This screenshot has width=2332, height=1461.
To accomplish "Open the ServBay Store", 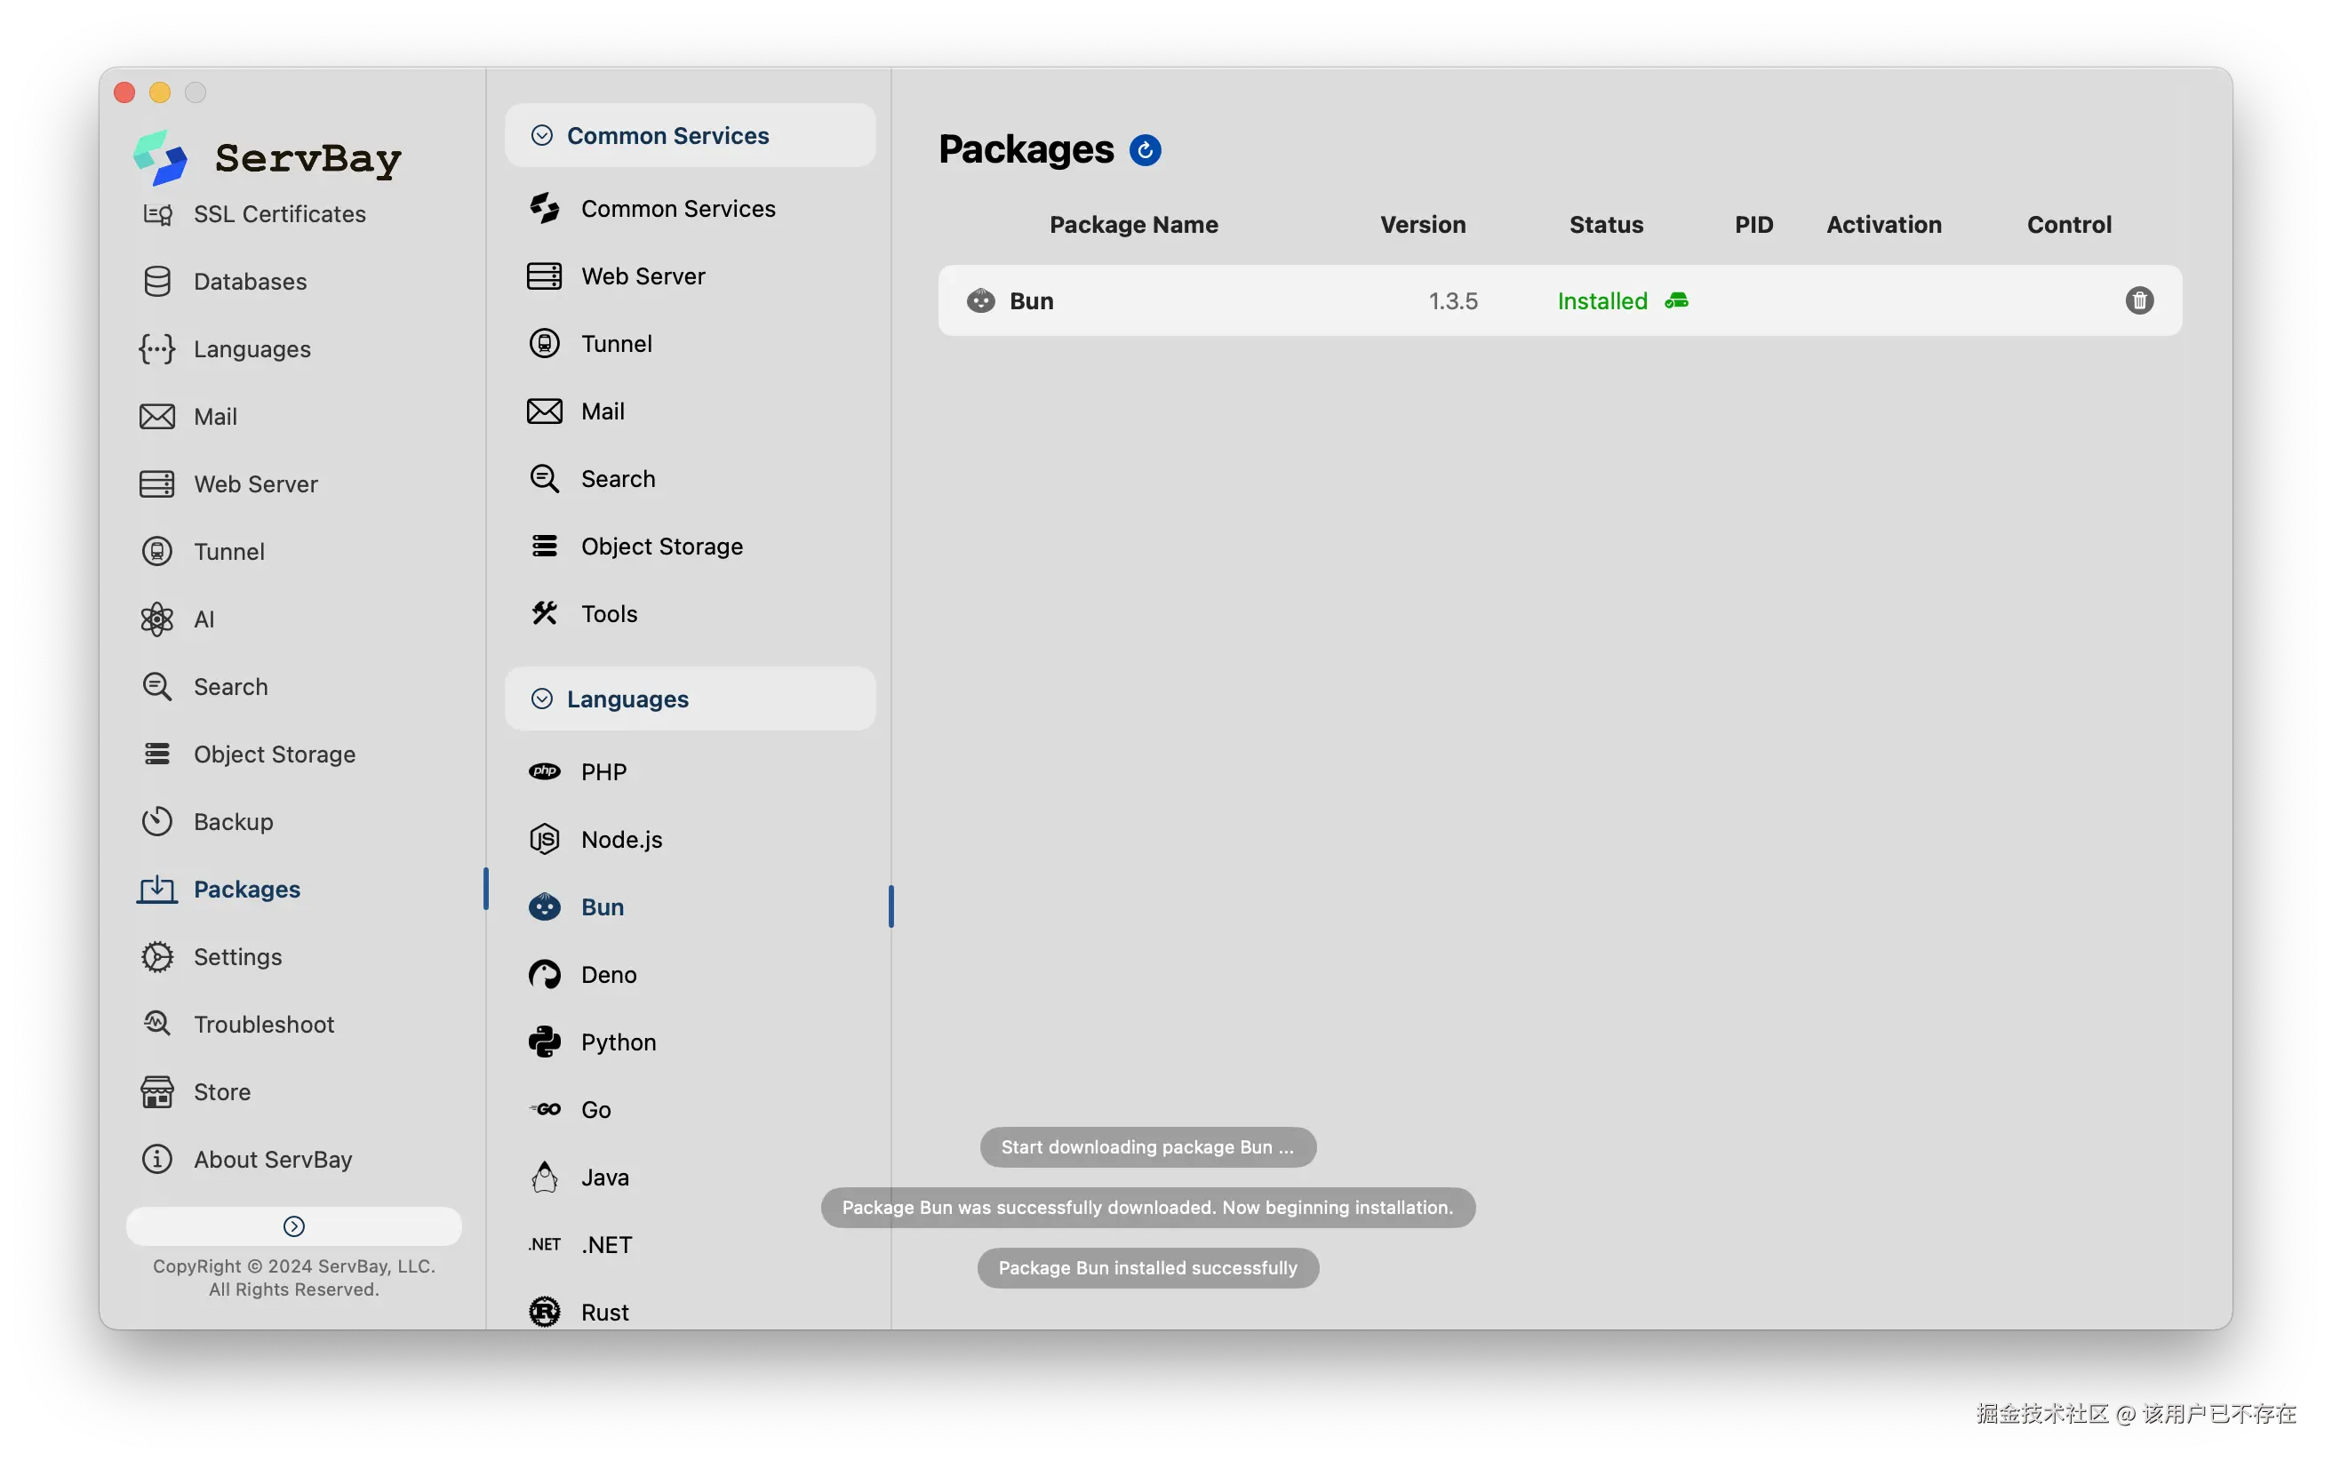I will tap(221, 1092).
